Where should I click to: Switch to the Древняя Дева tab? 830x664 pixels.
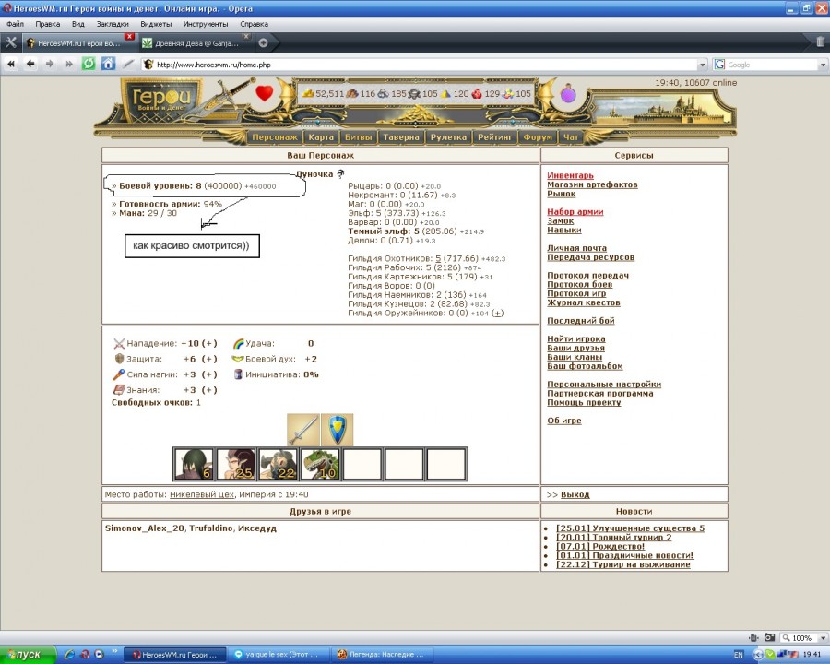[195, 43]
